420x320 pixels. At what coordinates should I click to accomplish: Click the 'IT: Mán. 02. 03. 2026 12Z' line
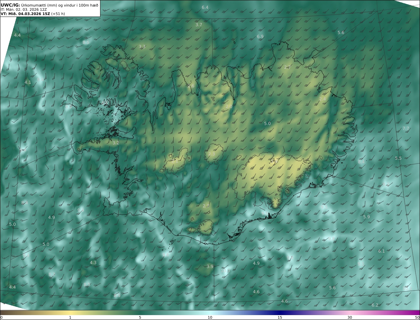[24, 9]
